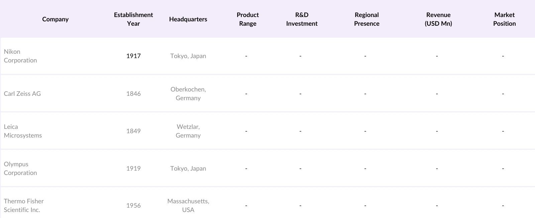535x218 pixels.
Task: Select Olympus establishment year 1919
Action: 133,168
